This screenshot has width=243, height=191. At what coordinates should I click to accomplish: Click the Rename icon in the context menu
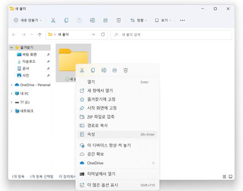(x=104, y=70)
